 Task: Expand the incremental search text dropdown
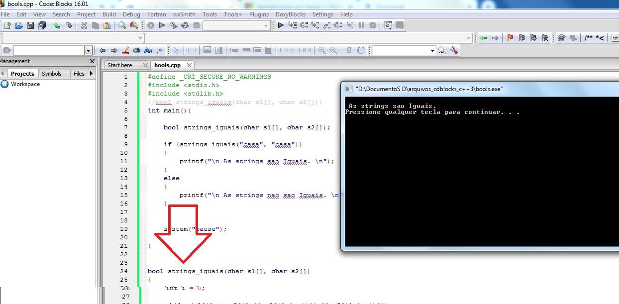(89, 50)
